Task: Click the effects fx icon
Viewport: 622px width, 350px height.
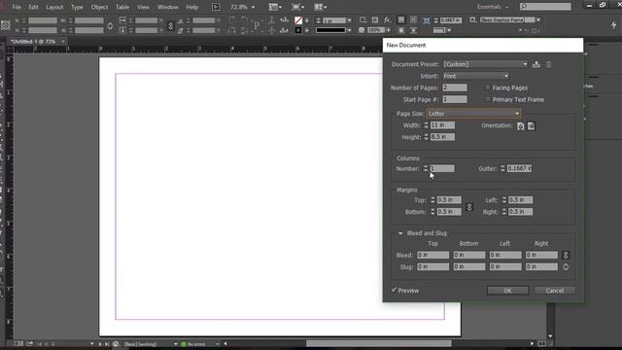Action: [x=387, y=19]
